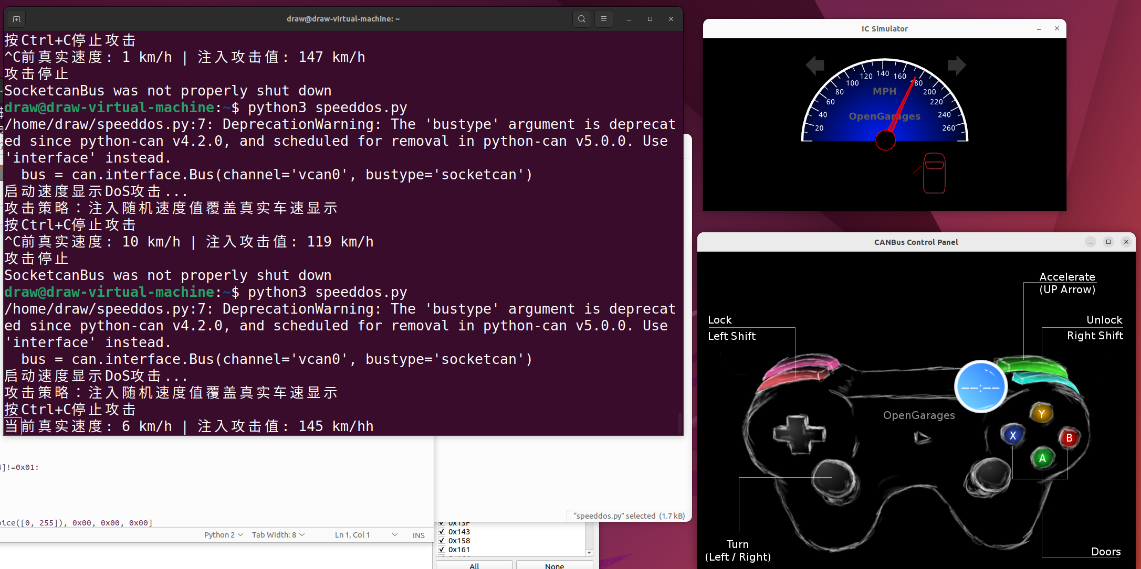Click the D-pad cross on controller
Viewport: 1141px width, 569px height.
[x=799, y=434]
